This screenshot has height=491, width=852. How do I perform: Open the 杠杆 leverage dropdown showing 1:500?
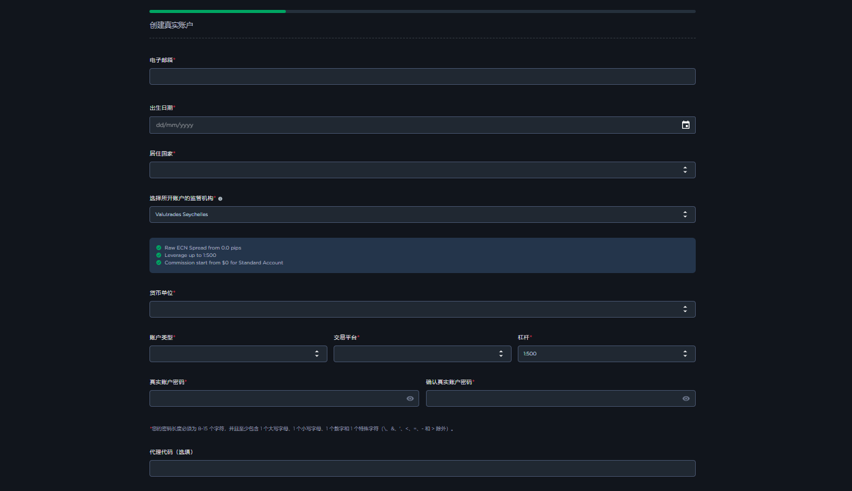[x=606, y=354]
